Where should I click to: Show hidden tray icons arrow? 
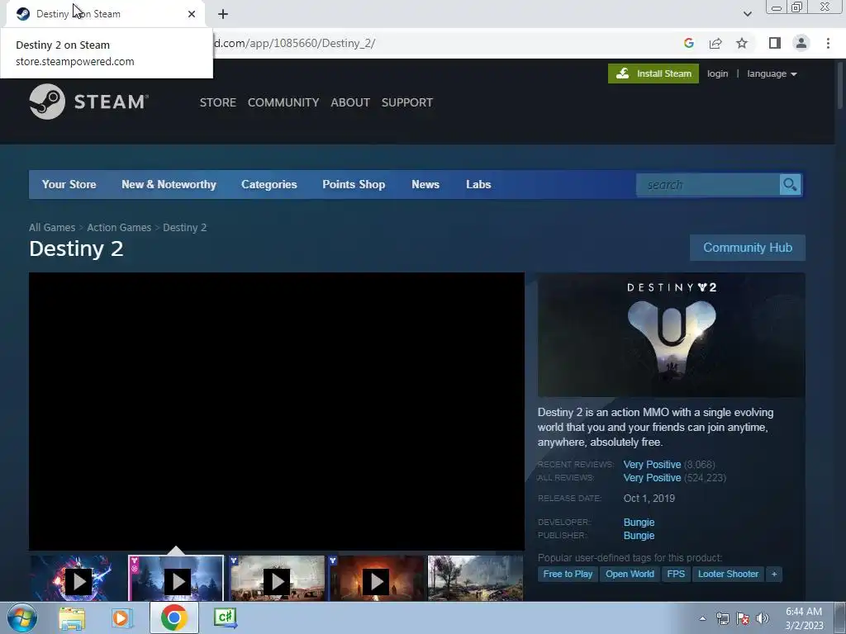(x=702, y=618)
